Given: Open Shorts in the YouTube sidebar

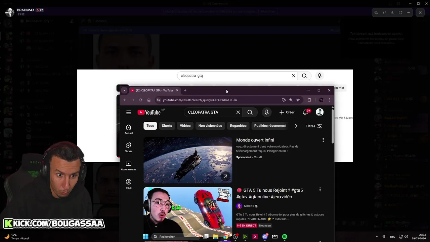Looking at the screenshot, I should pyautogui.click(x=128, y=147).
